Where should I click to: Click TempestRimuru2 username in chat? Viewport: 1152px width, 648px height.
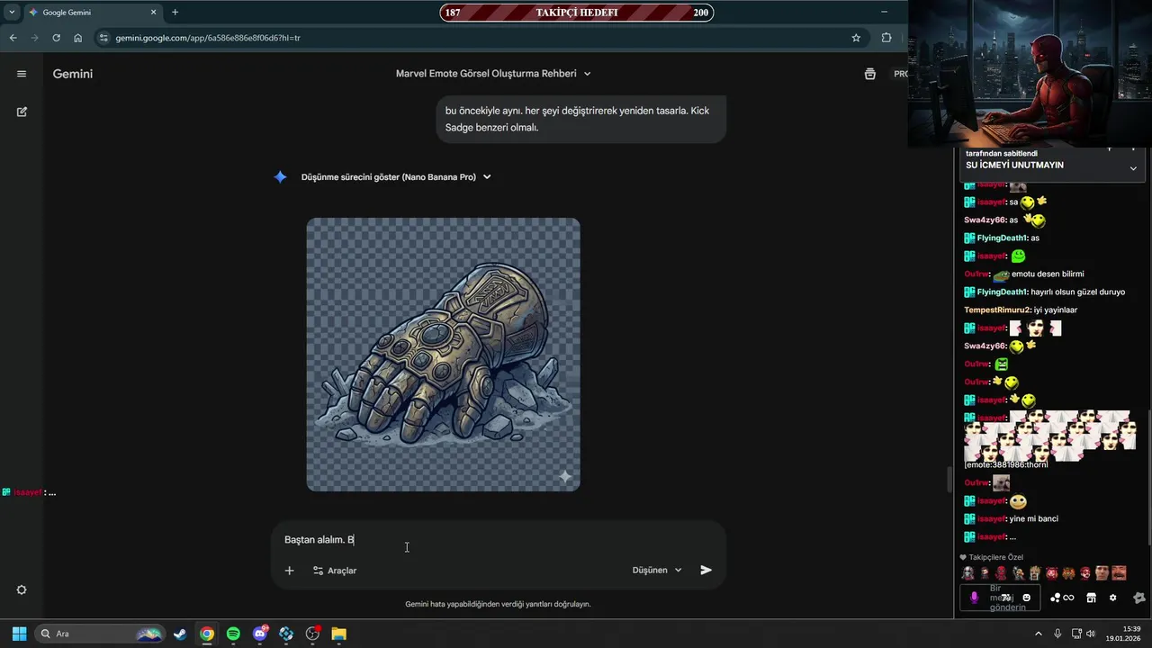997,310
